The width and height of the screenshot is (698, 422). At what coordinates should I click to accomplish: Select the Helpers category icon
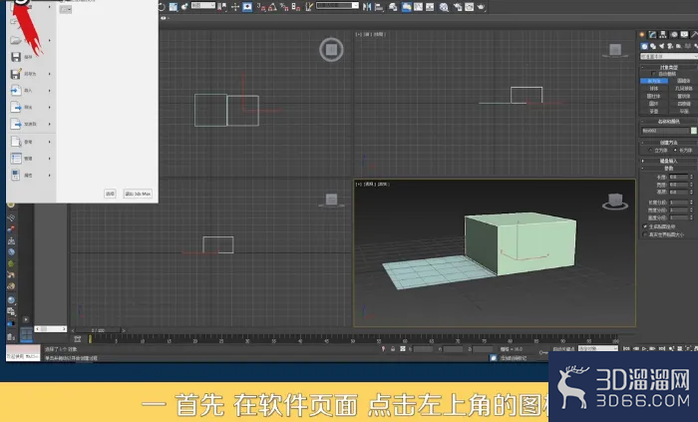[678, 46]
